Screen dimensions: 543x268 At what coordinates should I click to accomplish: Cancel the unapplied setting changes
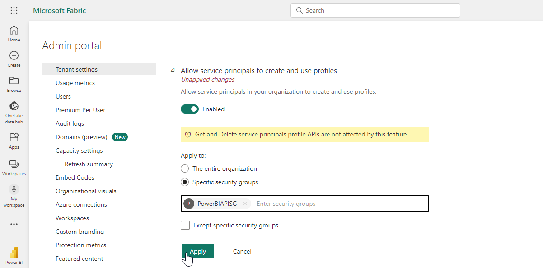242,251
